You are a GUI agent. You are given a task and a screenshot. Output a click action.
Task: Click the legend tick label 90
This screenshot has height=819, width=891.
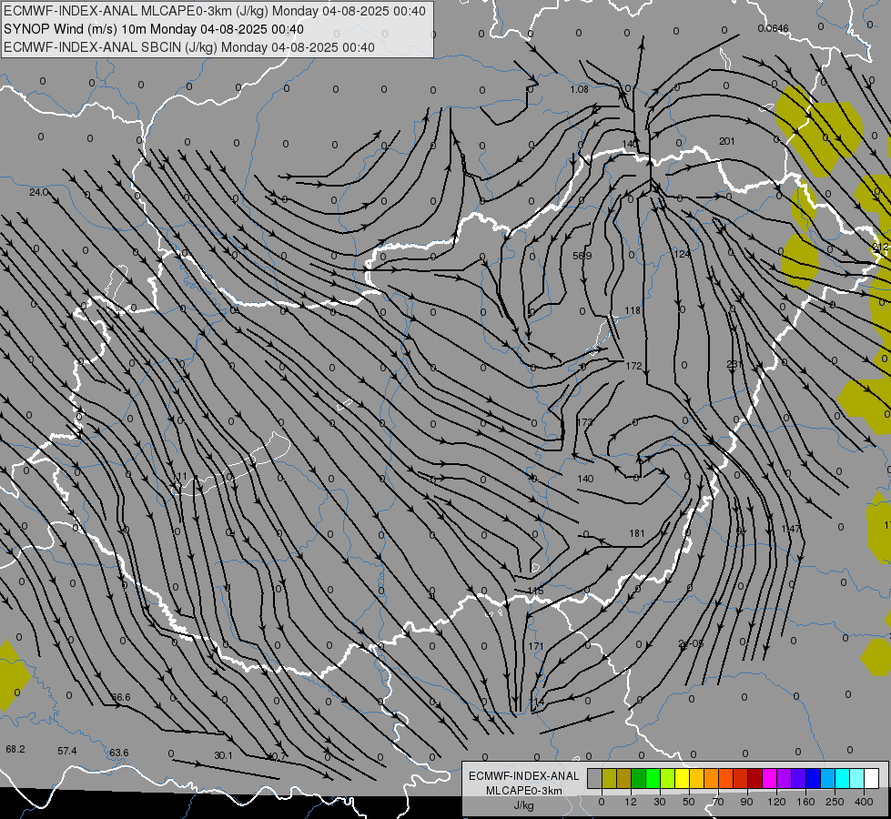[x=746, y=802]
